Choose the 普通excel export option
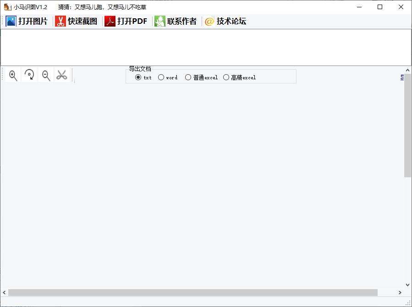 click(202, 77)
